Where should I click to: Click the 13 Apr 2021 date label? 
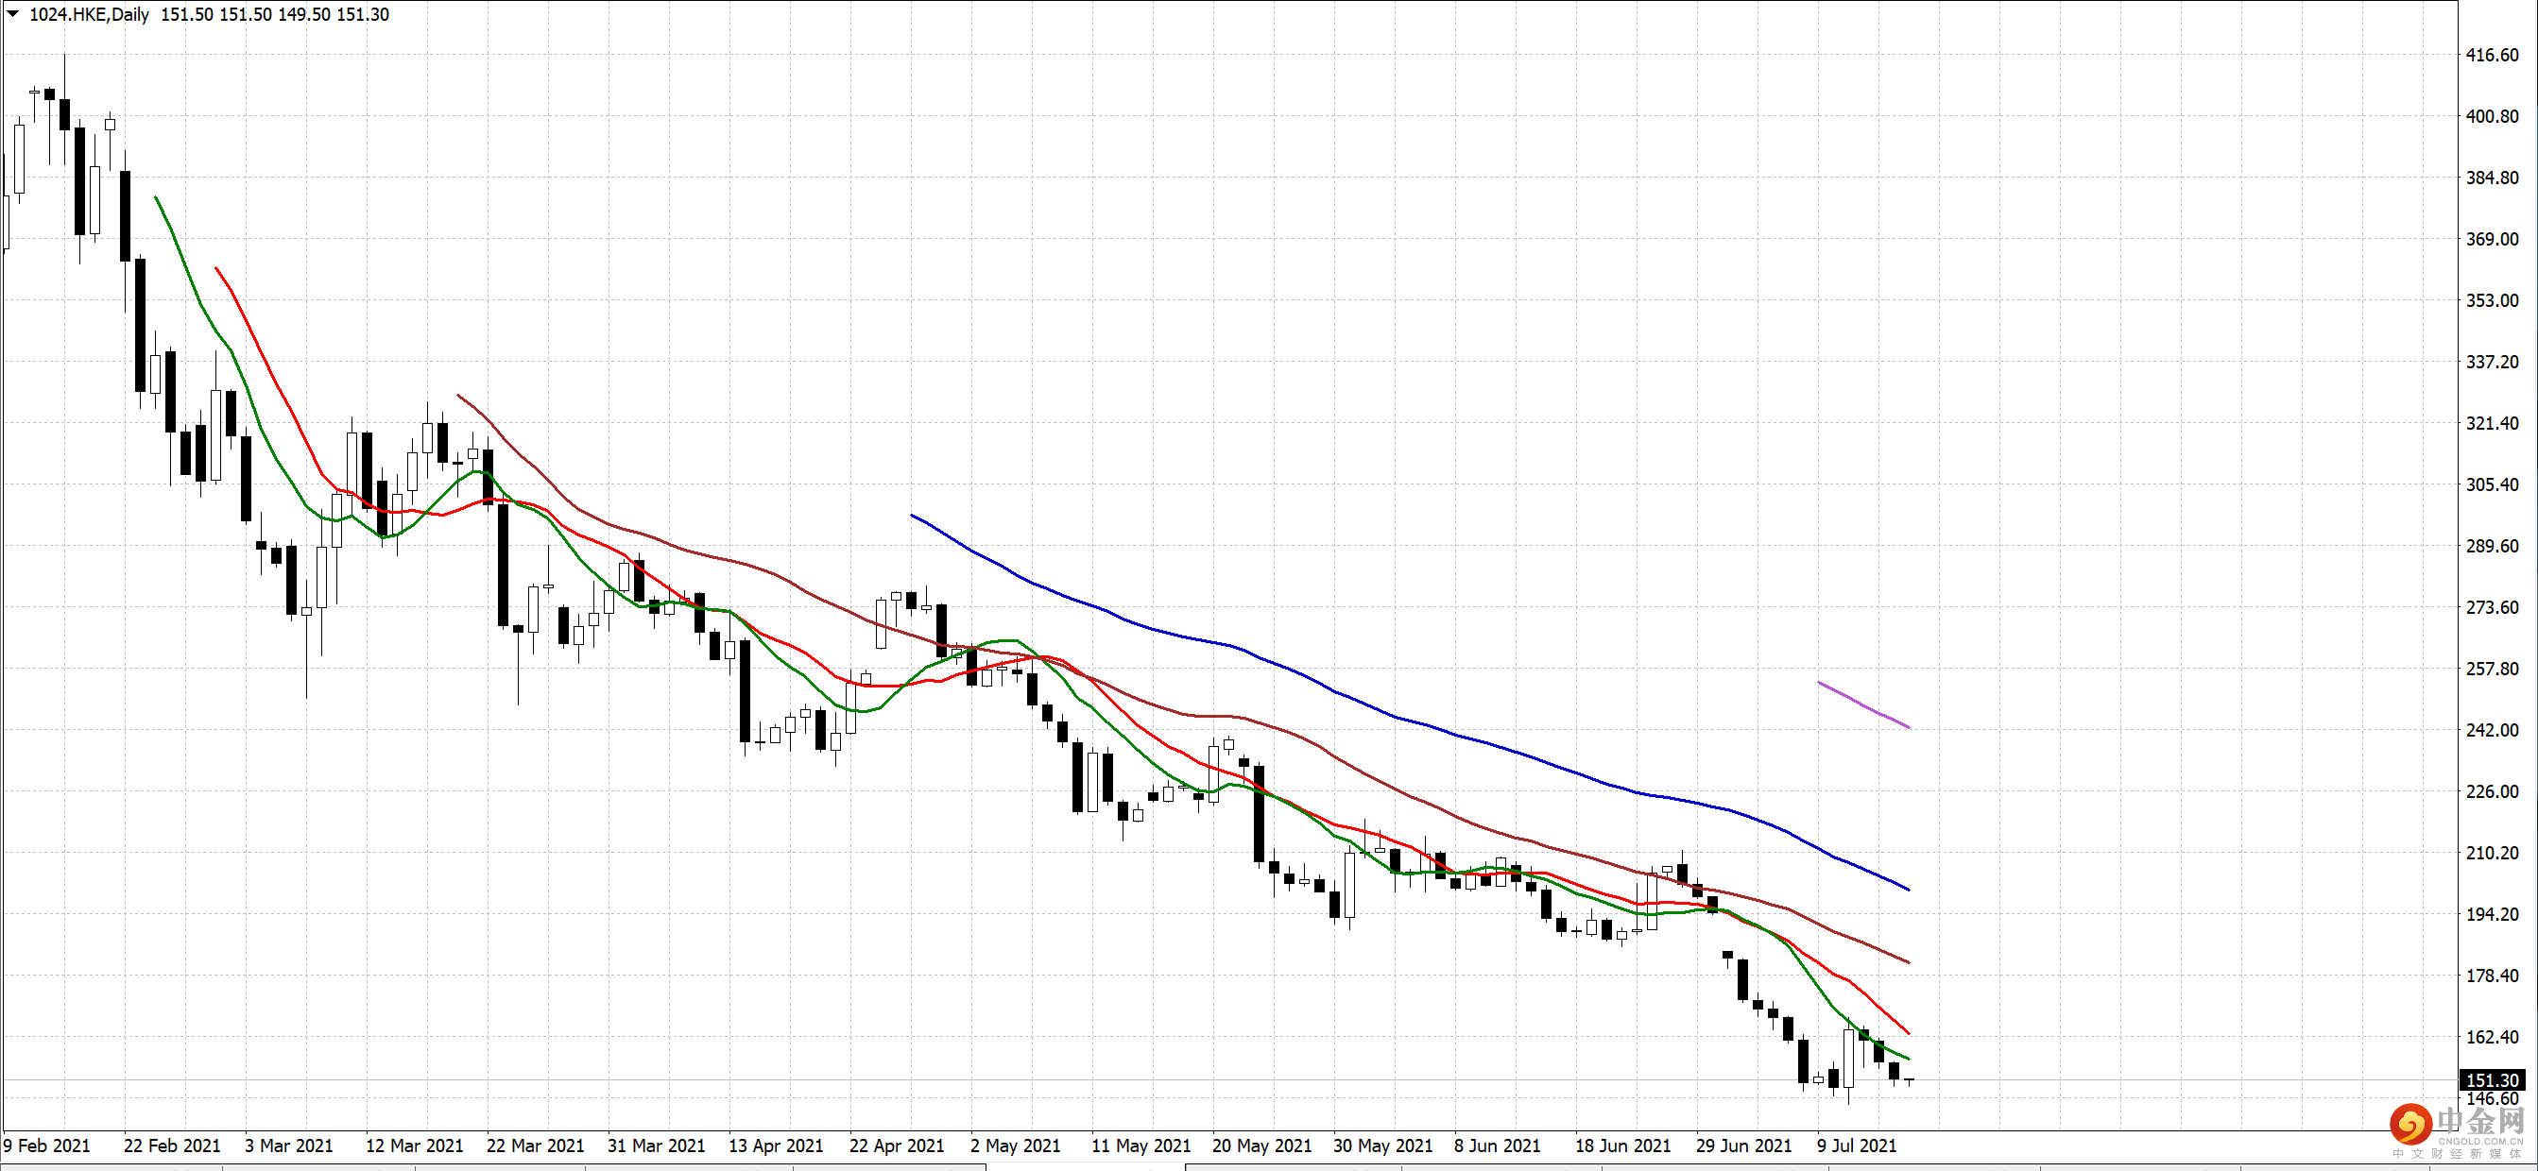coord(776,1146)
